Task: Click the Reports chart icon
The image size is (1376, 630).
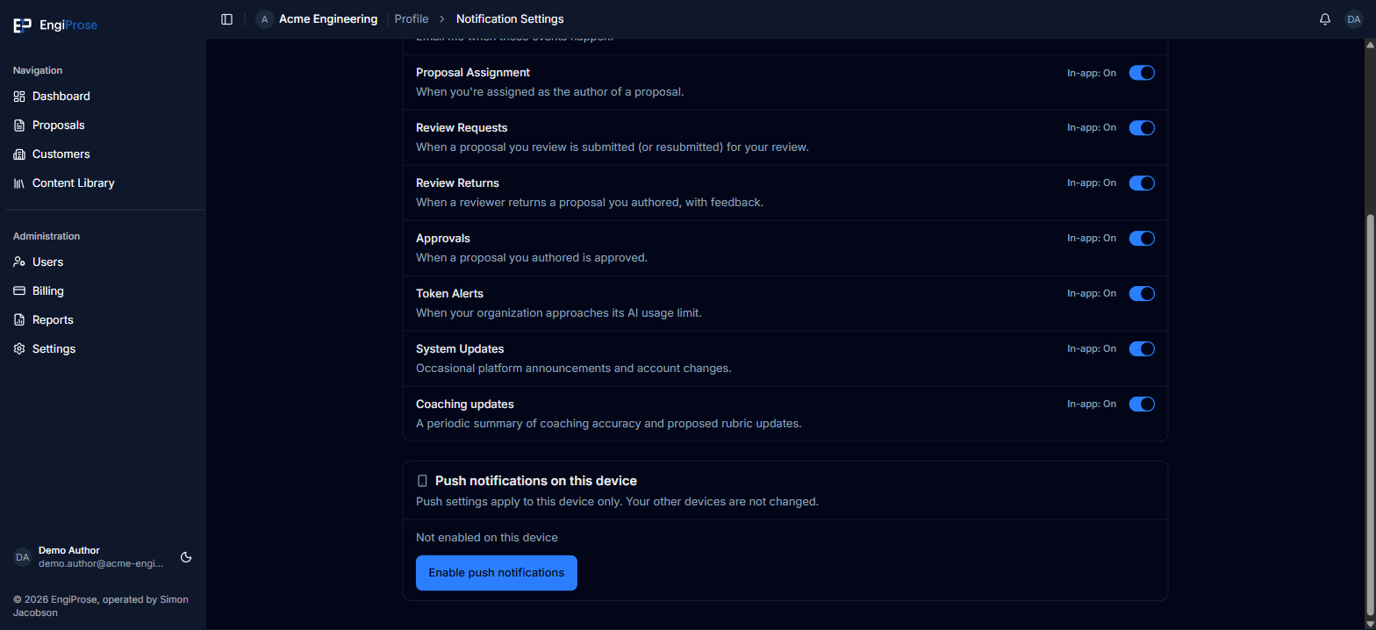Action: coord(19,320)
